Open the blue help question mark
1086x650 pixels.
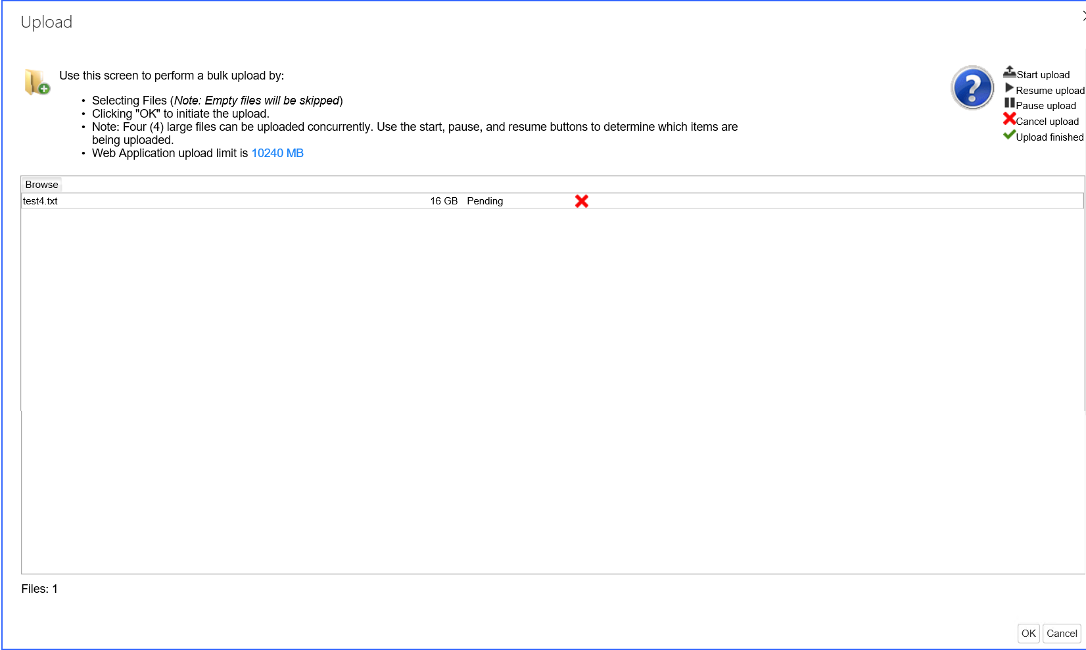972,87
